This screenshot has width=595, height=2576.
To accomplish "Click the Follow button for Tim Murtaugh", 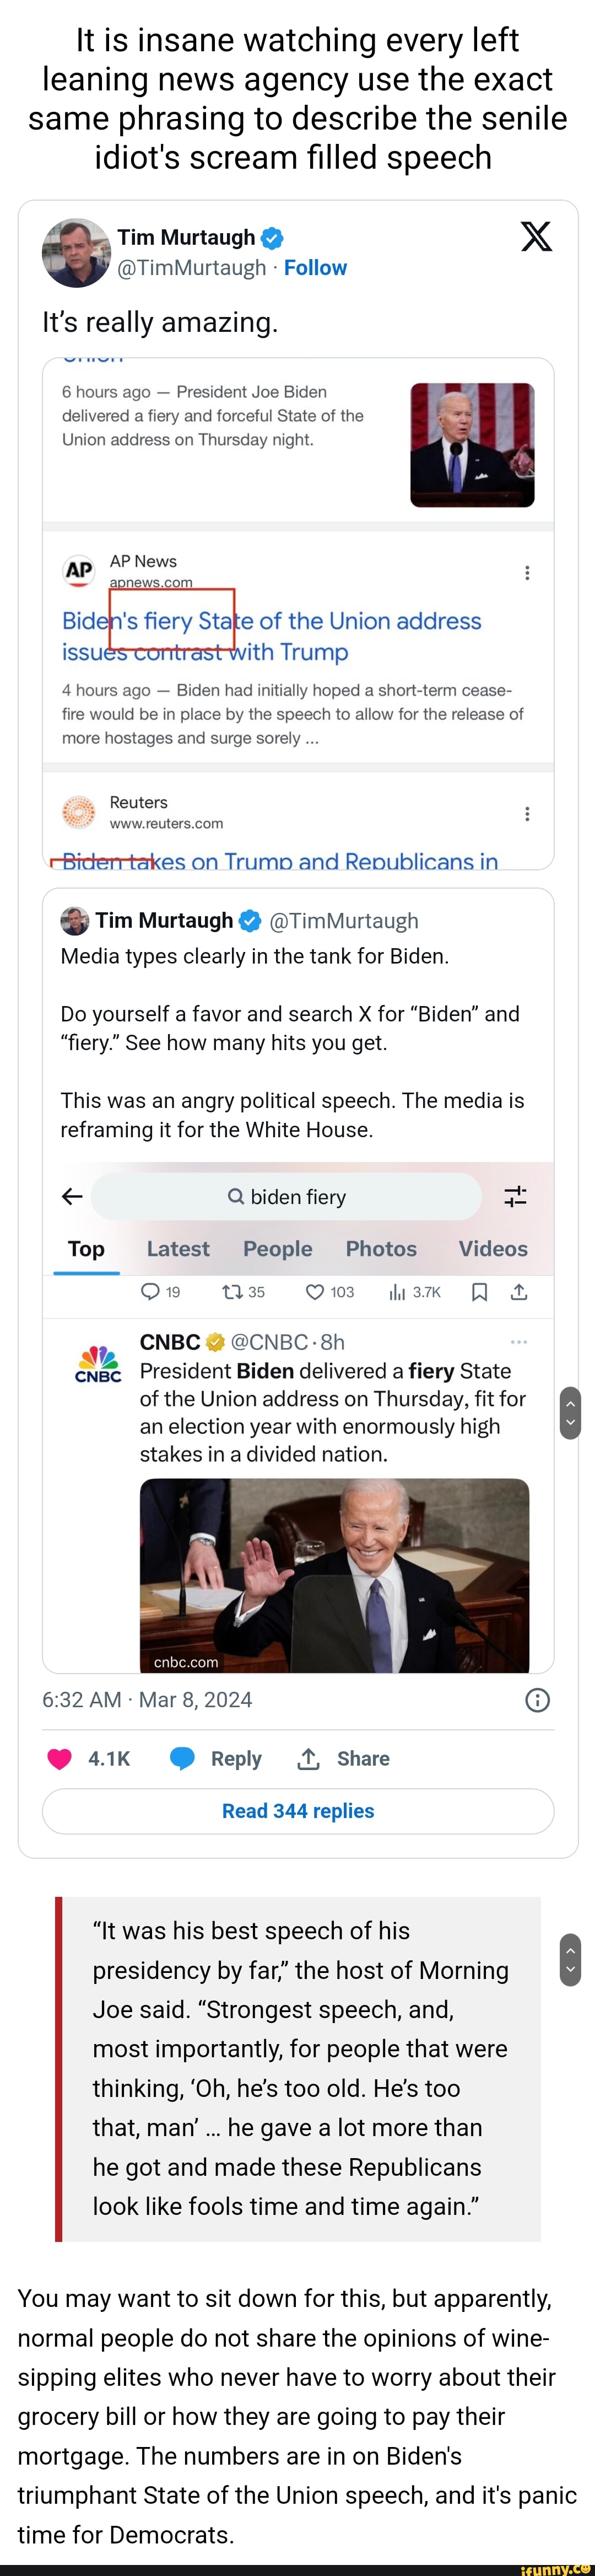I will (316, 267).
